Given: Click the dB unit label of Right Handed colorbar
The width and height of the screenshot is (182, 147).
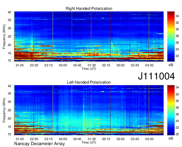Looking at the screenshot, I should click(x=171, y=65).
